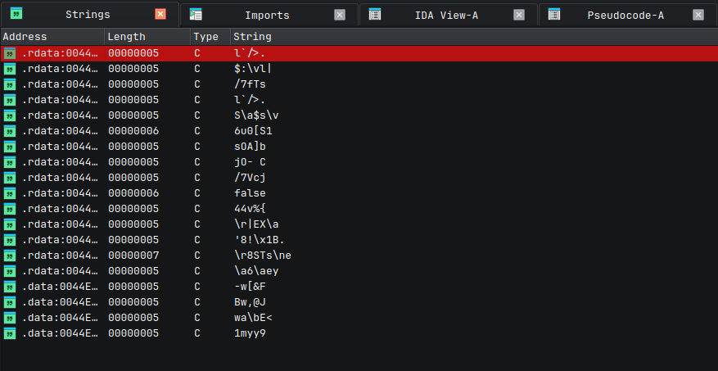Select the string '\a6\aey'

coord(256,272)
